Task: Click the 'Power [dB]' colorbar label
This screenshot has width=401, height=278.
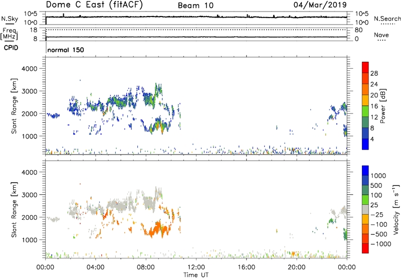Action: coord(382,106)
